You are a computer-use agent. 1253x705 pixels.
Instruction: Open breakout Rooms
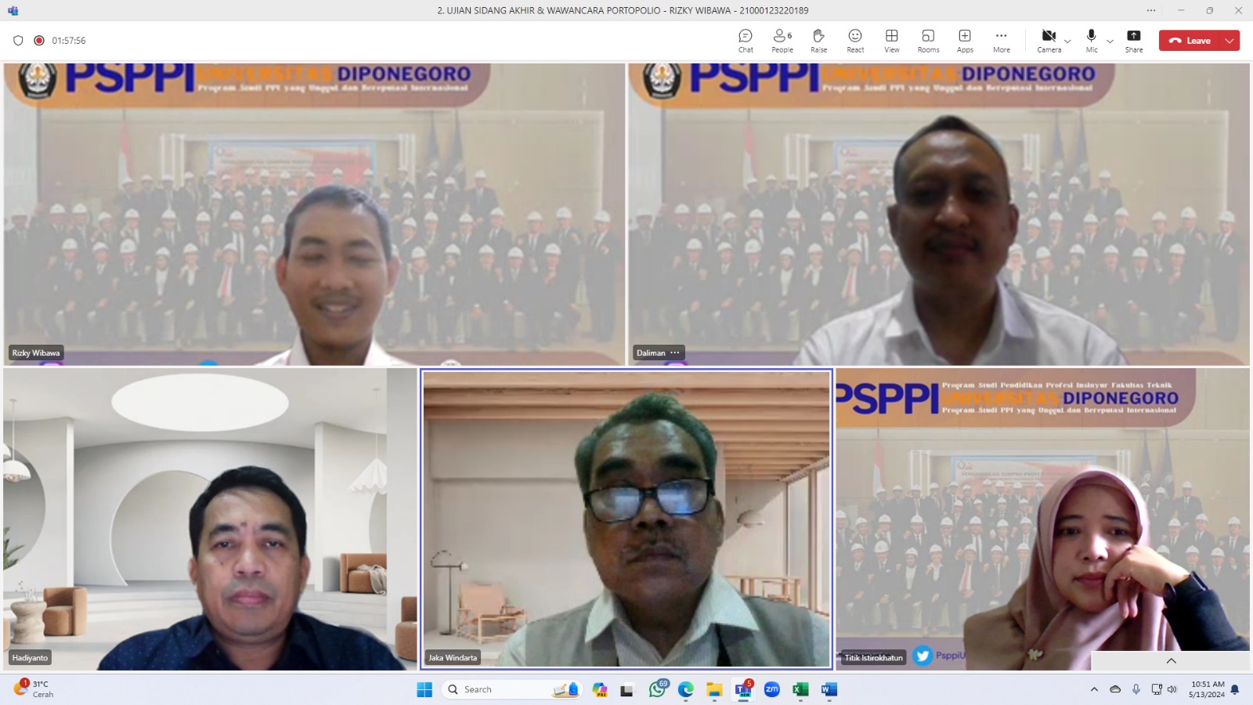pyautogui.click(x=928, y=41)
